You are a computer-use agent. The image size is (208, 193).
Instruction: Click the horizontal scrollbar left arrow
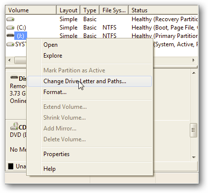[9, 60]
